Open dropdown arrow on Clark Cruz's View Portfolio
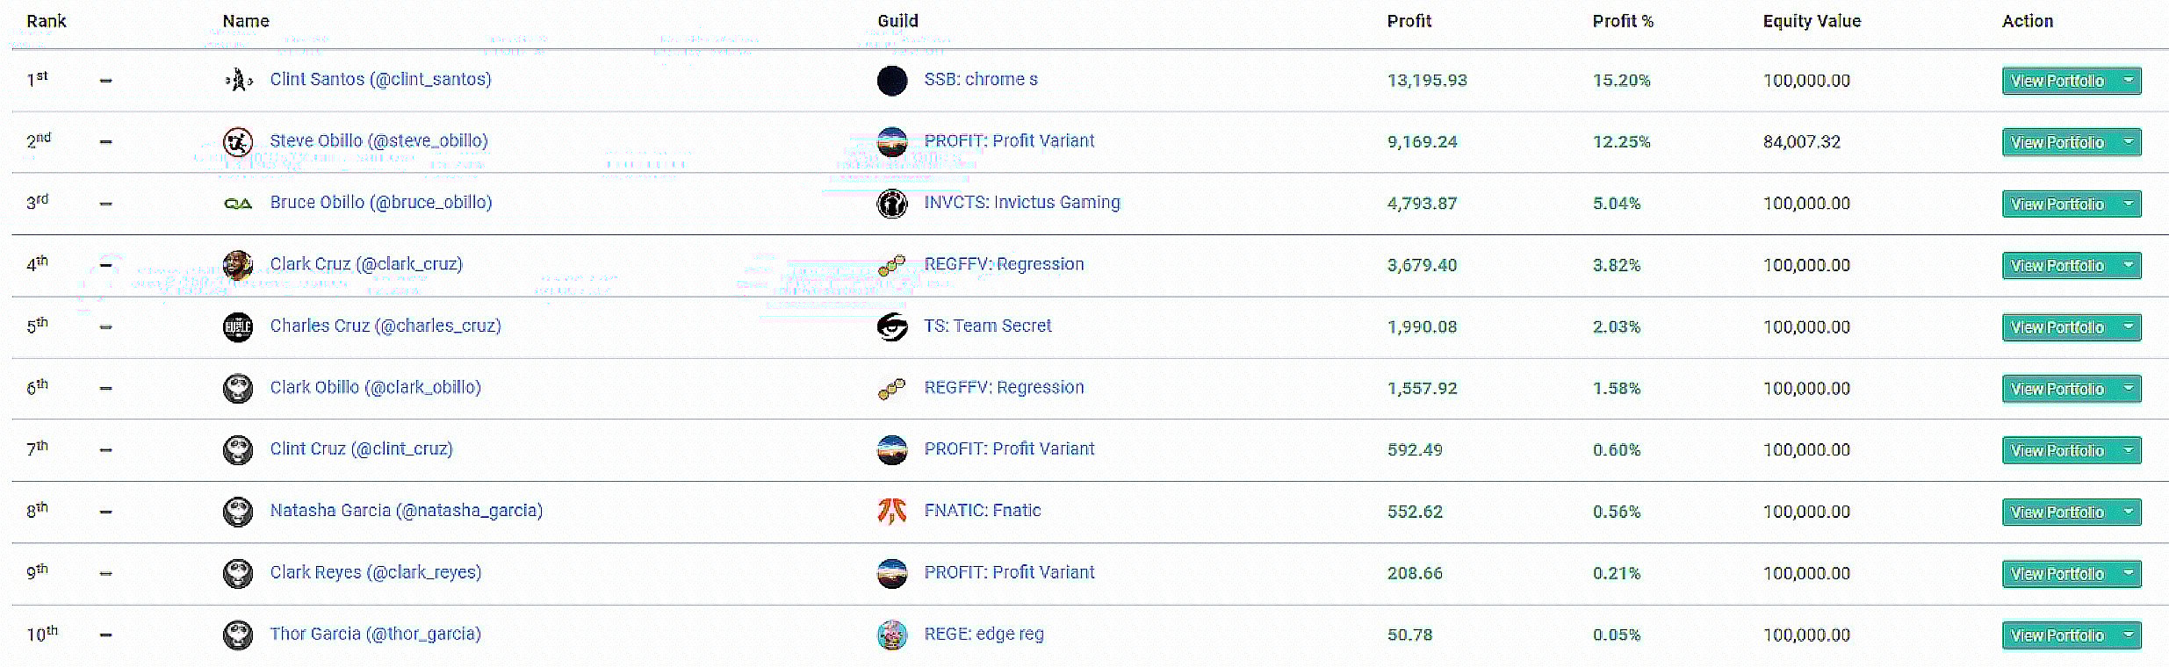The width and height of the screenshot is (2169, 667). pos(2129,265)
